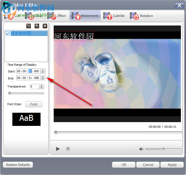
Task: Play the video preview
Action: pos(58,149)
